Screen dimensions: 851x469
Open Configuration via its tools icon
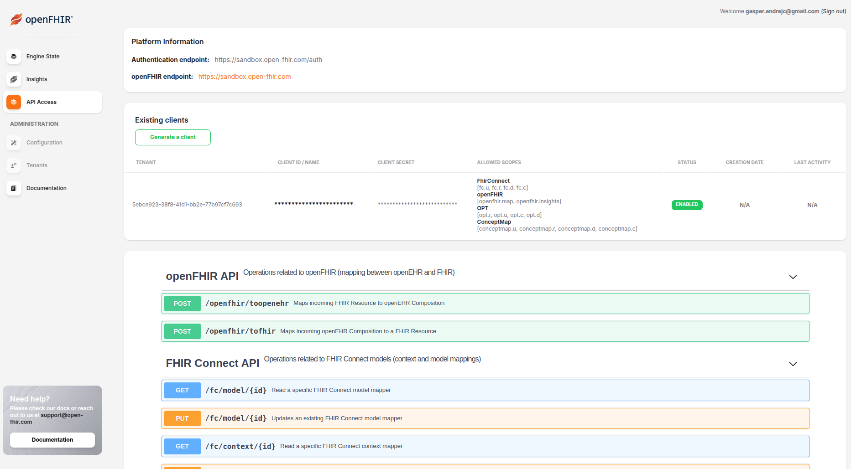tap(14, 143)
